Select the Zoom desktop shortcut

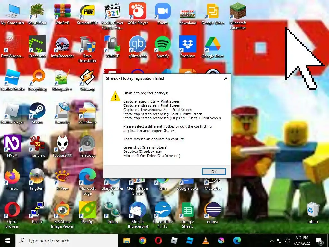tap(163, 14)
